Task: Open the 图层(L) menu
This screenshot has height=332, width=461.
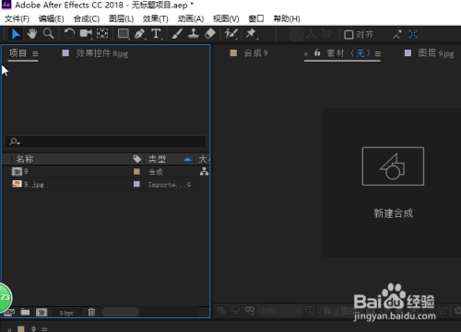Action: (121, 18)
